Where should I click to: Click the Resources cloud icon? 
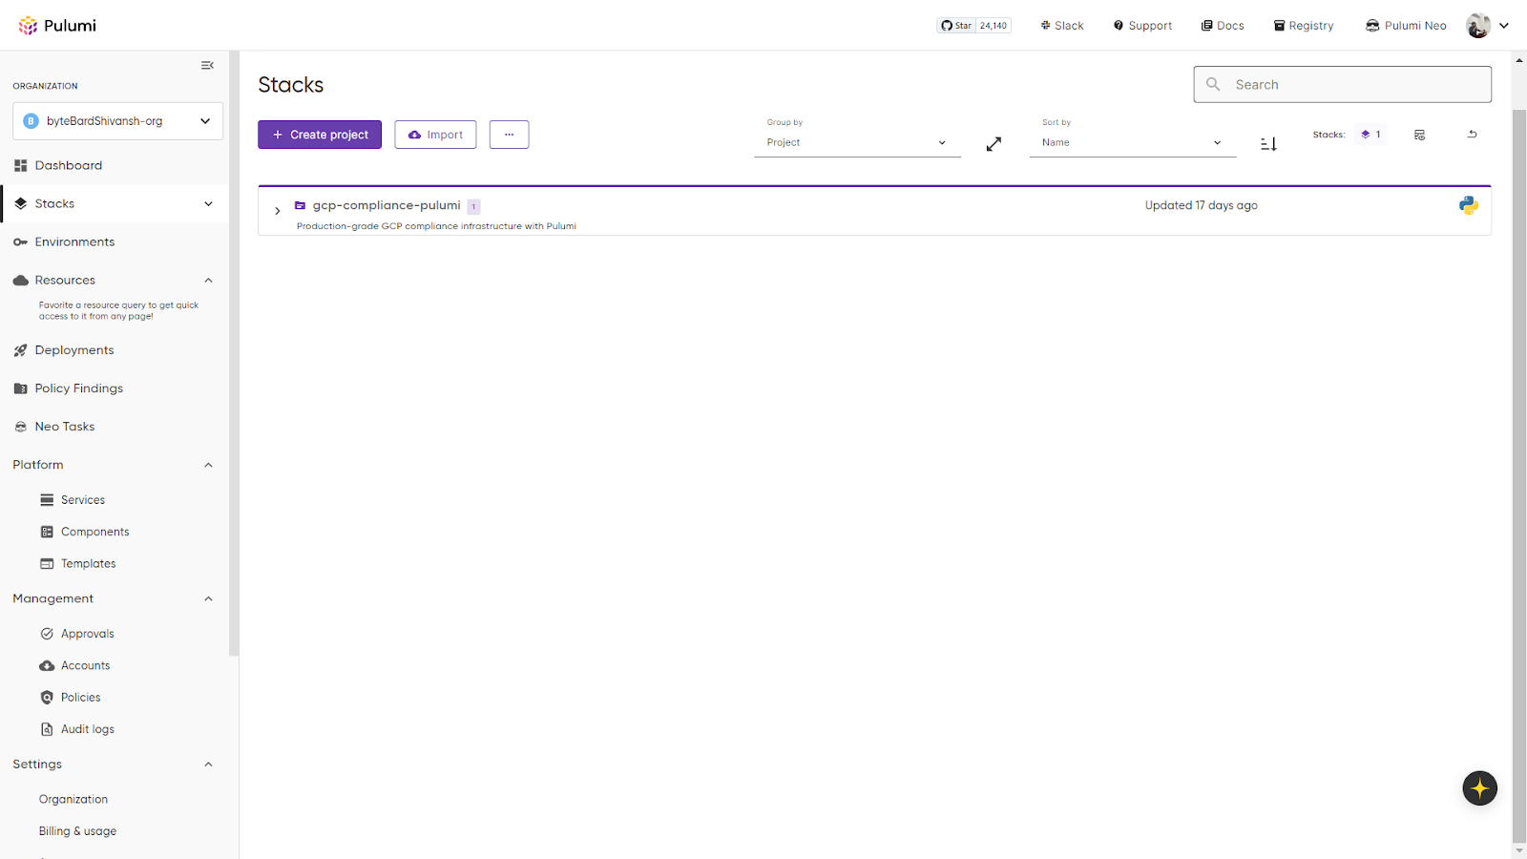pos(21,280)
